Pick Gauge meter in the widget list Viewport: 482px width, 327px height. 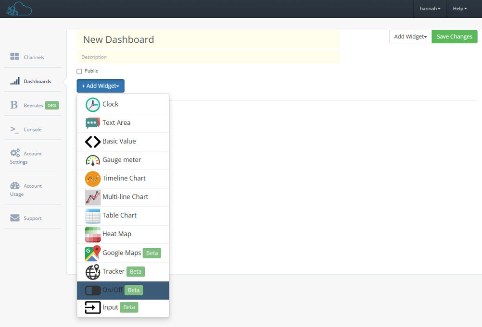(x=123, y=160)
